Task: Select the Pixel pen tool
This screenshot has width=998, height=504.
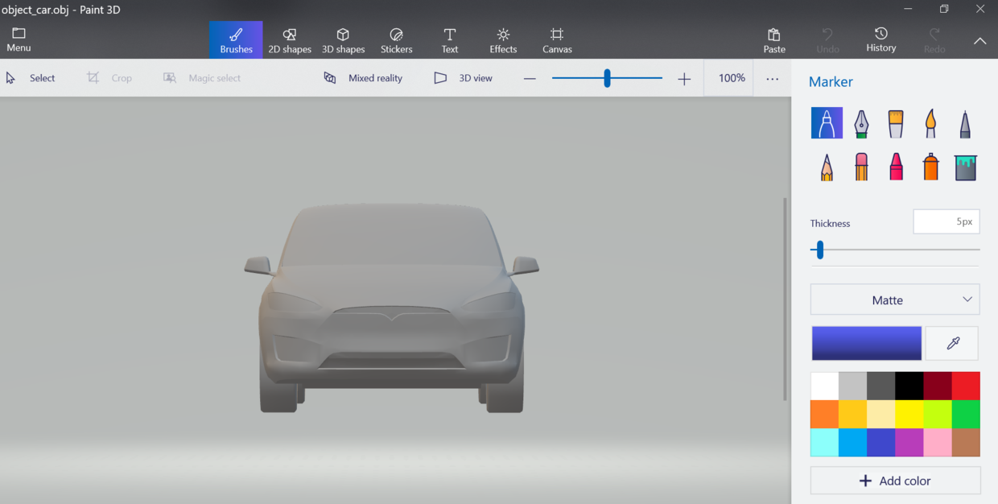Action: [965, 123]
